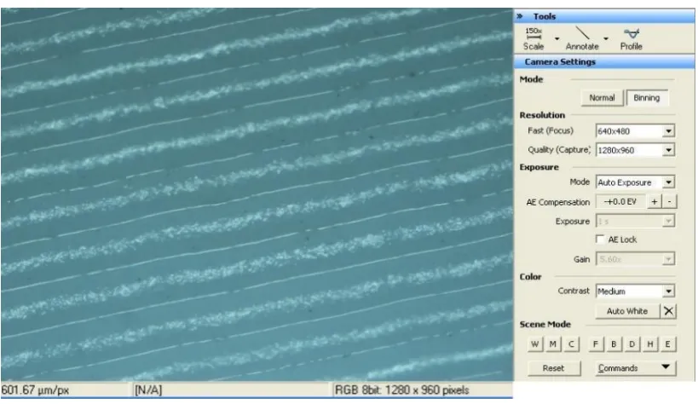The image size is (698, 404).
Task: Select scene mode B
Action: 614,343
